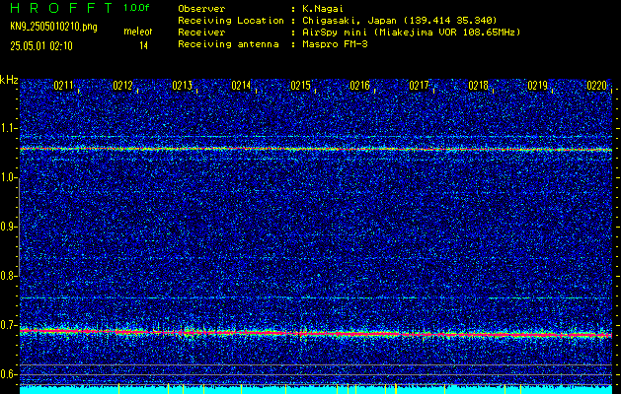621x394 pixels.
Task: Click the 1.0 frequency axis label
Action: 8,178
